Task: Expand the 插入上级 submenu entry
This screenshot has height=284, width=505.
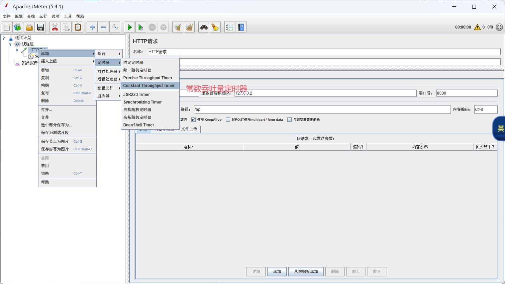Action: pos(67,61)
